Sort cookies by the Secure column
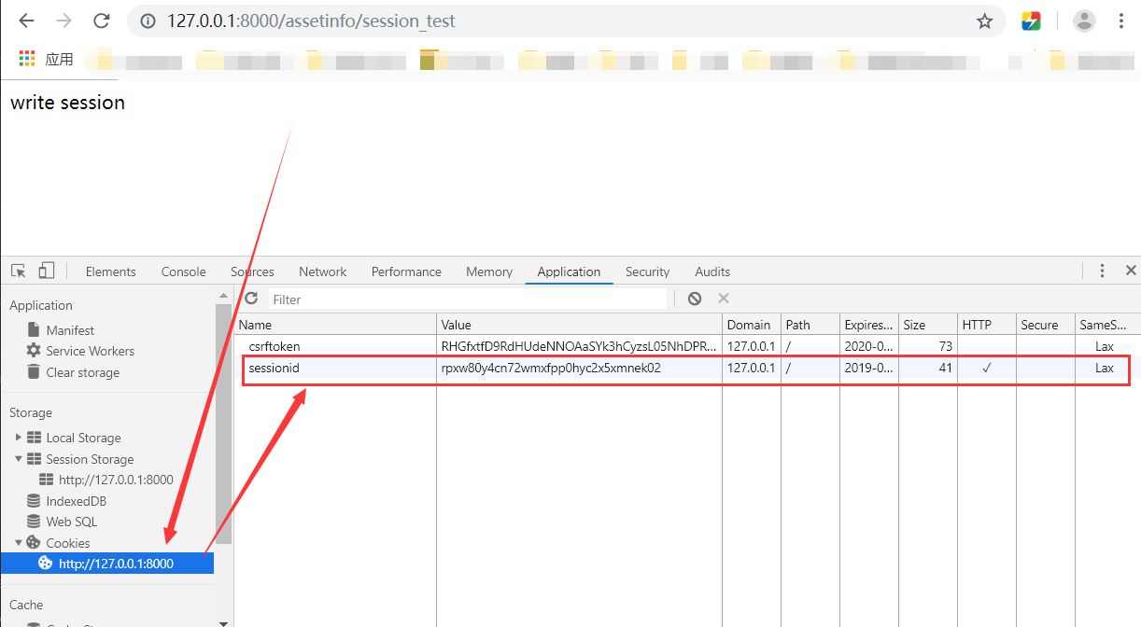The height and width of the screenshot is (627, 1141). click(1045, 325)
